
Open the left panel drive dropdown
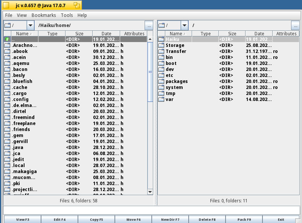click(30, 26)
